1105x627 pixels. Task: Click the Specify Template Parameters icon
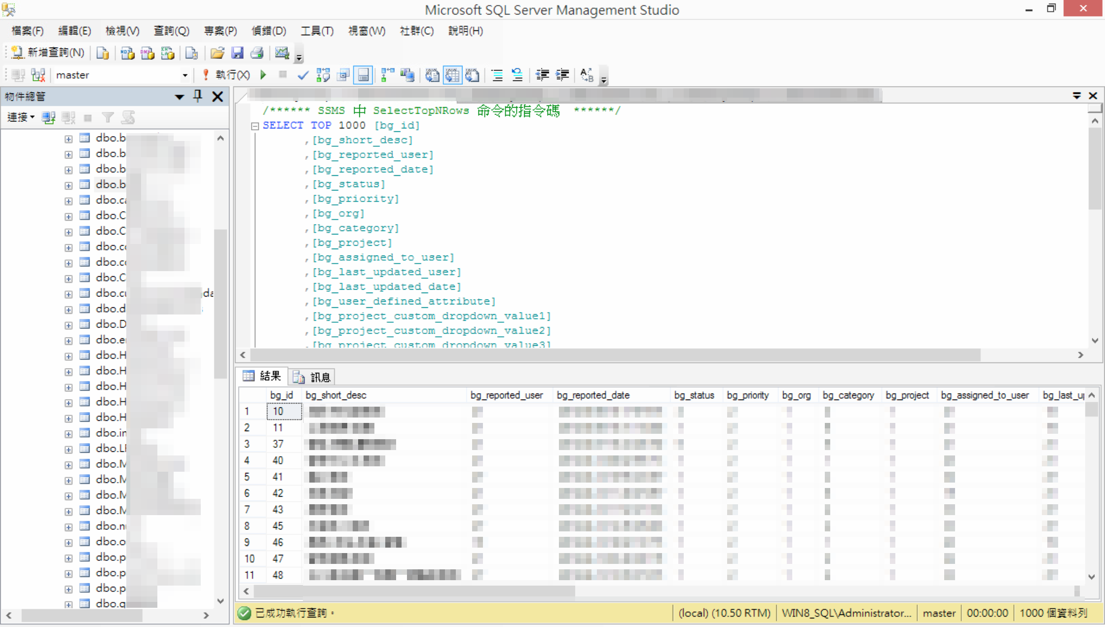[587, 75]
